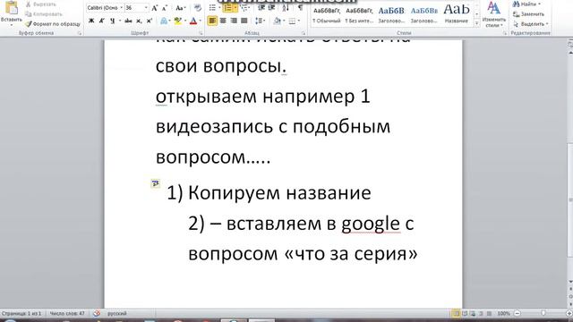
Task: Click the Shrink Font icon
Action: click(165, 8)
